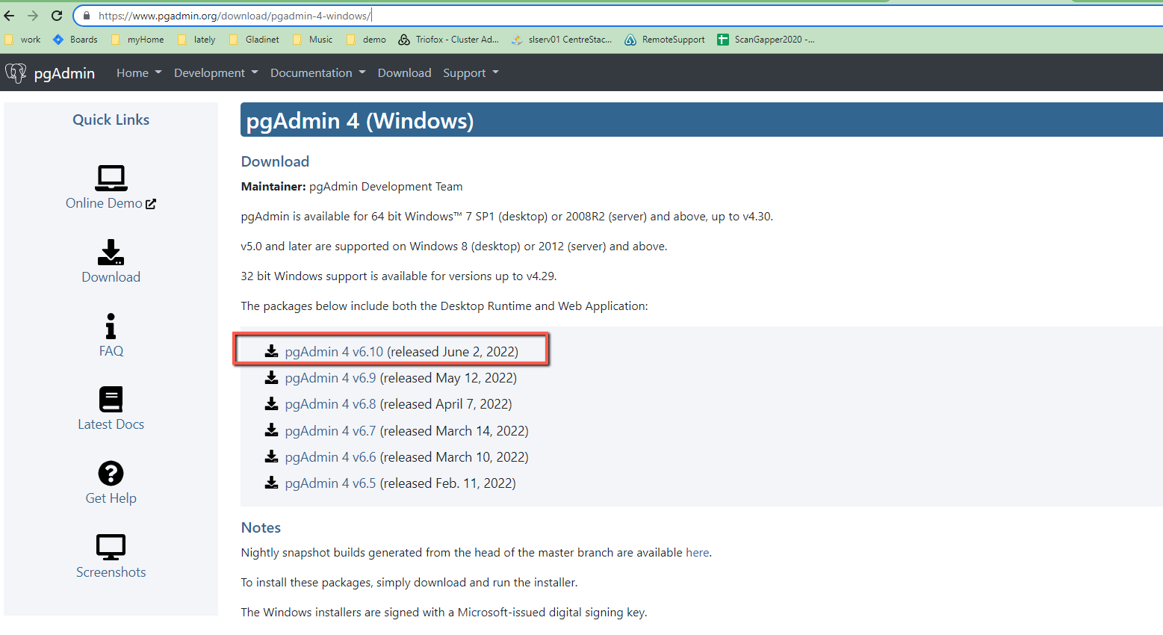Open the pgAdmin 4 v6.9 download link
The height and width of the screenshot is (635, 1163).
pyautogui.click(x=331, y=378)
